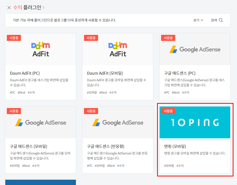Select #PC tag under Daum AdFit (PC)
Screen dimensions: 237x185
coord(13,93)
